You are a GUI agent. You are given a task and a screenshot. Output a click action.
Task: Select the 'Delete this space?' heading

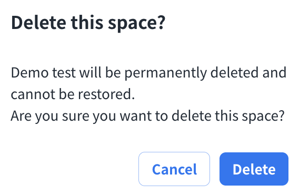click(x=88, y=23)
